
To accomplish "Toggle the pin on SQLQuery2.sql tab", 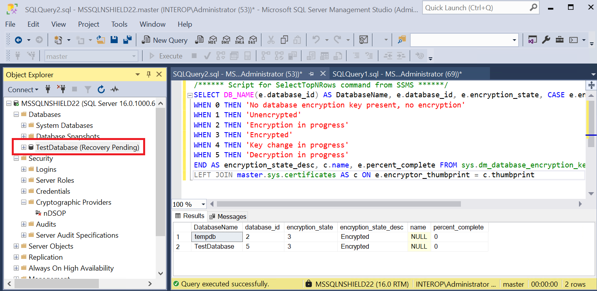I will click(x=311, y=74).
